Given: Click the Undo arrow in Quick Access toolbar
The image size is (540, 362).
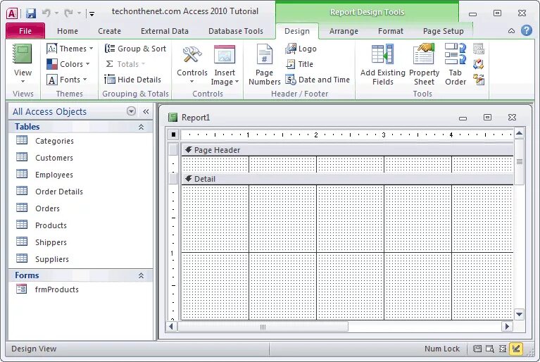Looking at the screenshot, I should (x=46, y=13).
